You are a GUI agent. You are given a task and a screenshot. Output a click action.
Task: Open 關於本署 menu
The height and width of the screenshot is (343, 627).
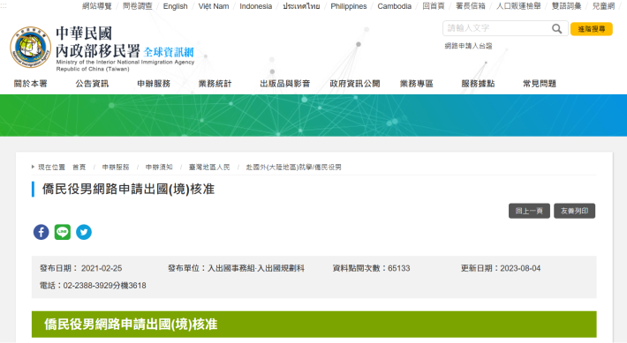click(31, 84)
